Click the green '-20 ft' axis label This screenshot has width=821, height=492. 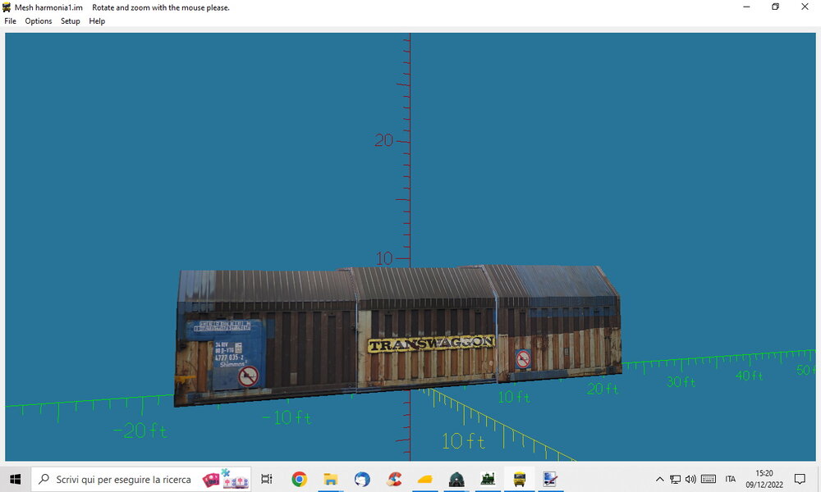(140, 430)
